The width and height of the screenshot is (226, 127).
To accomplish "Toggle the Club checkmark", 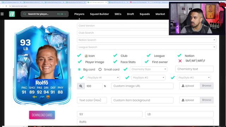I will click(x=115, y=55).
